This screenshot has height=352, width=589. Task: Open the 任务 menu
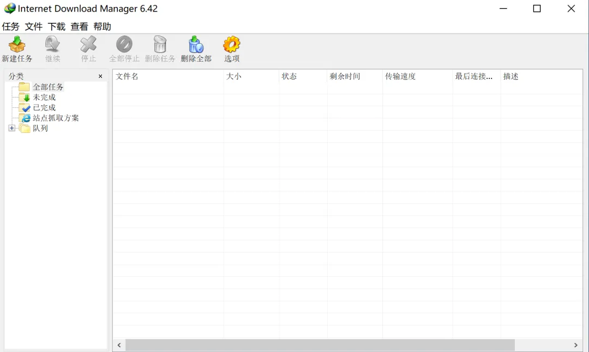tap(10, 26)
